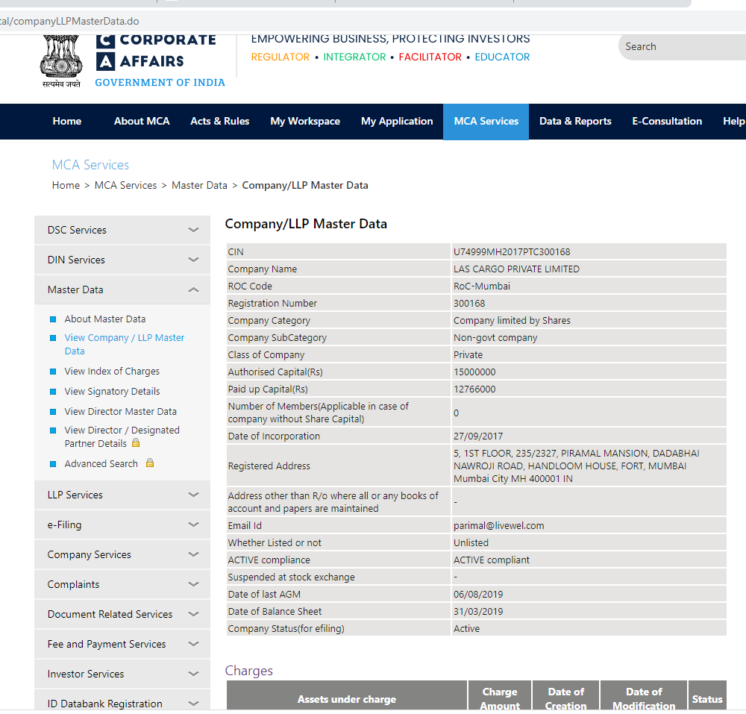Open View Index of Charges link
746x714 pixels.
pyautogui.click(x=113, y=372)
